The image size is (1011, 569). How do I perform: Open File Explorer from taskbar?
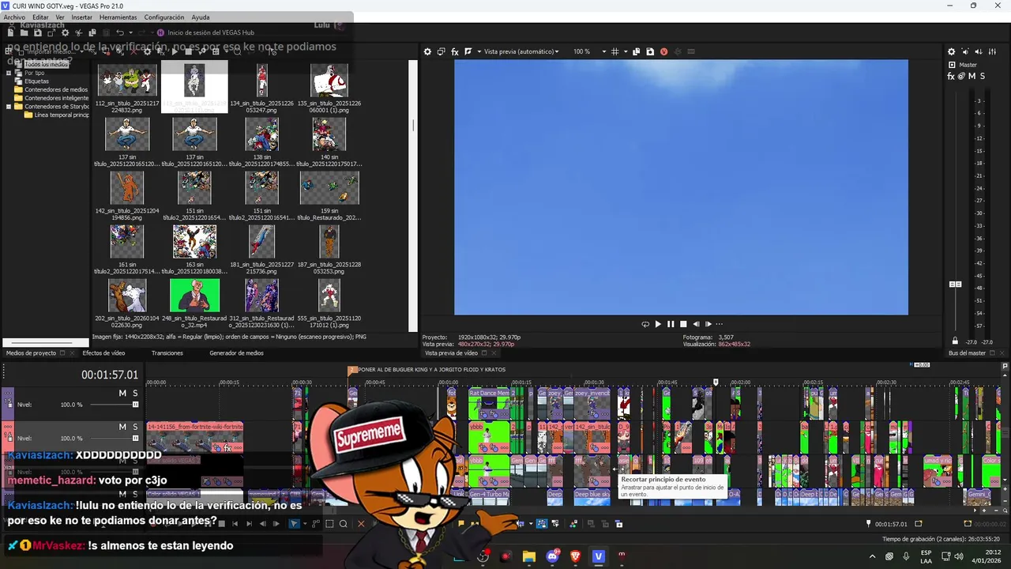tap(528, 556)
